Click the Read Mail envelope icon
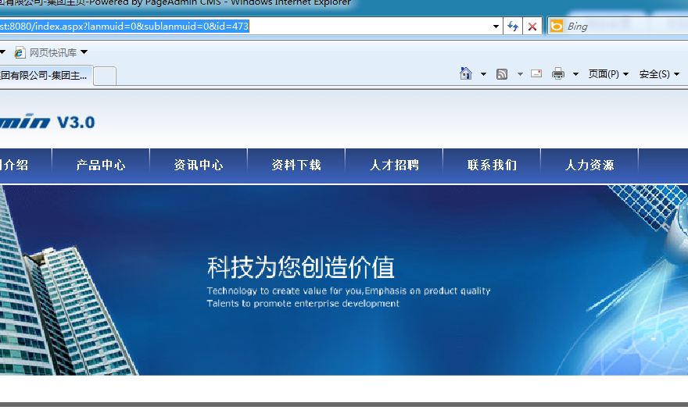The width and height of the screenshot is (688, 410). click(x=536, y=73)
